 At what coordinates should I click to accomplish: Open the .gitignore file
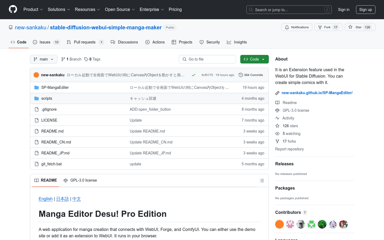(x=49, y=109)
